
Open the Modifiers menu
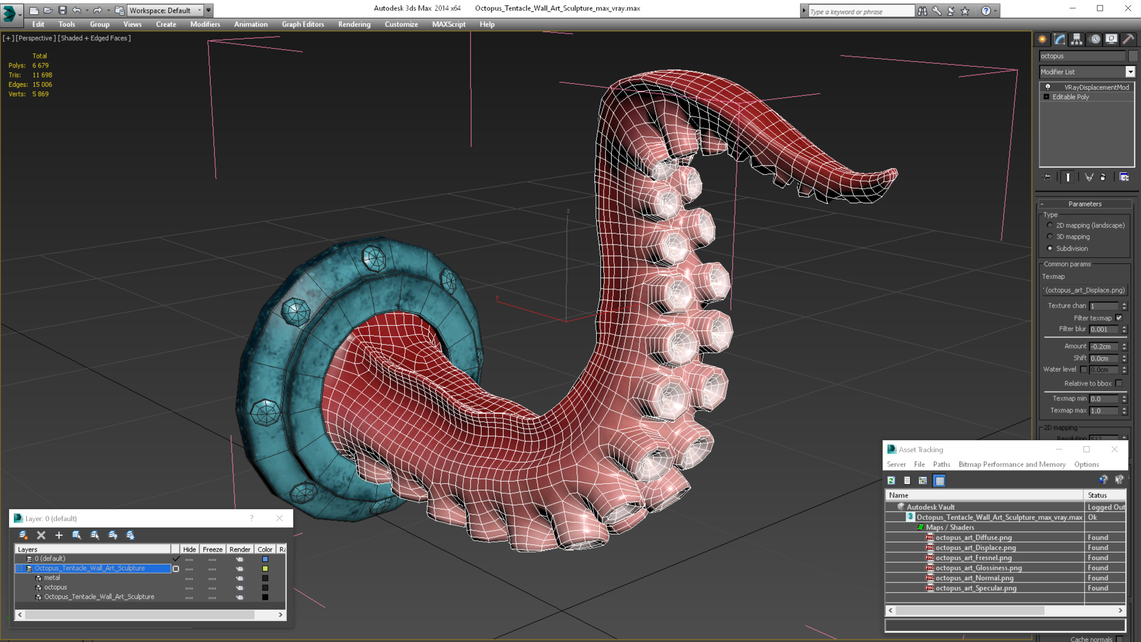(205, 24)
